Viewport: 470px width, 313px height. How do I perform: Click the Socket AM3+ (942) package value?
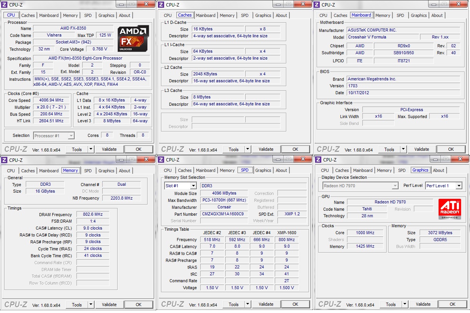click(x=73, y=42)
